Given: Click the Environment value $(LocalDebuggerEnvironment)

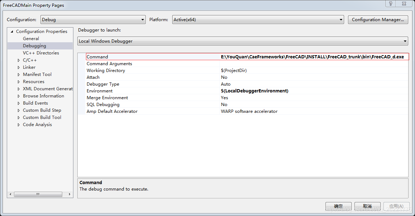Looking at the screenshot, I should coord(255,91).
